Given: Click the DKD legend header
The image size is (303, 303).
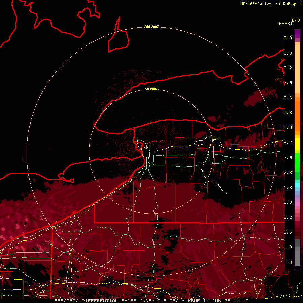Looking at the screenshot, I should tap(296, 20).
